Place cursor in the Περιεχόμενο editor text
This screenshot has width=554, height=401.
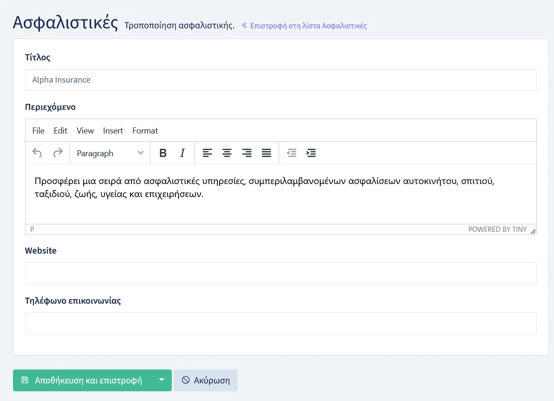(281, 194)
